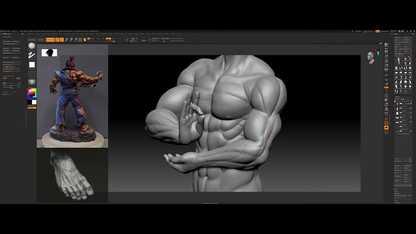This screenshot has width=416, height=234.
Task: Select the Scale gizmo mode
Action: pos(71,40)
